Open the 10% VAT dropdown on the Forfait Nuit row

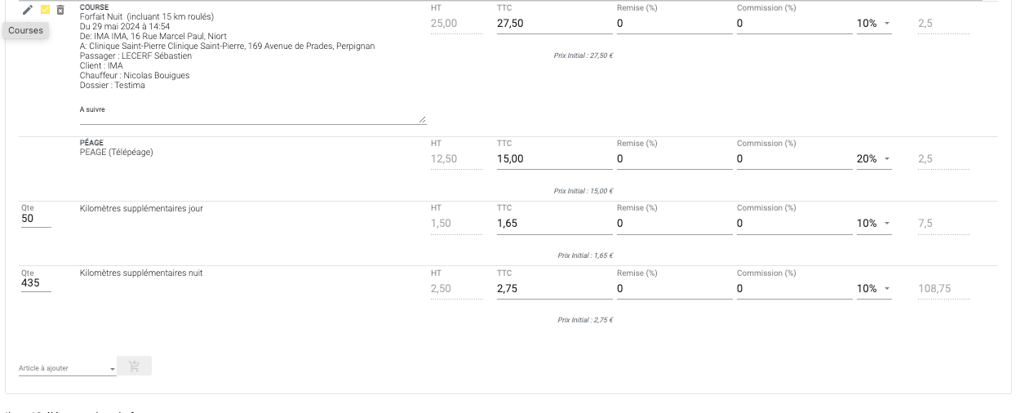873,24
